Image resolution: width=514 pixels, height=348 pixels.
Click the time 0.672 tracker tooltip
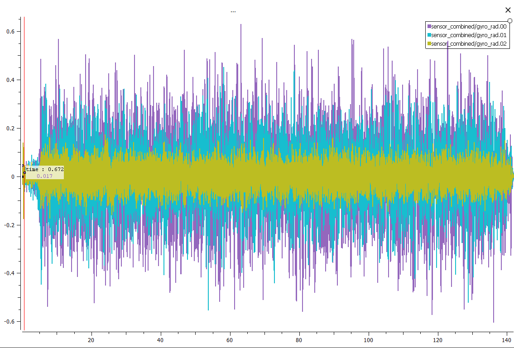tap(44, 169)
